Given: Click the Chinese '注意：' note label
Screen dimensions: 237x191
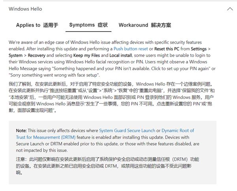Looking at the screenshot, I should coord(21,159).
